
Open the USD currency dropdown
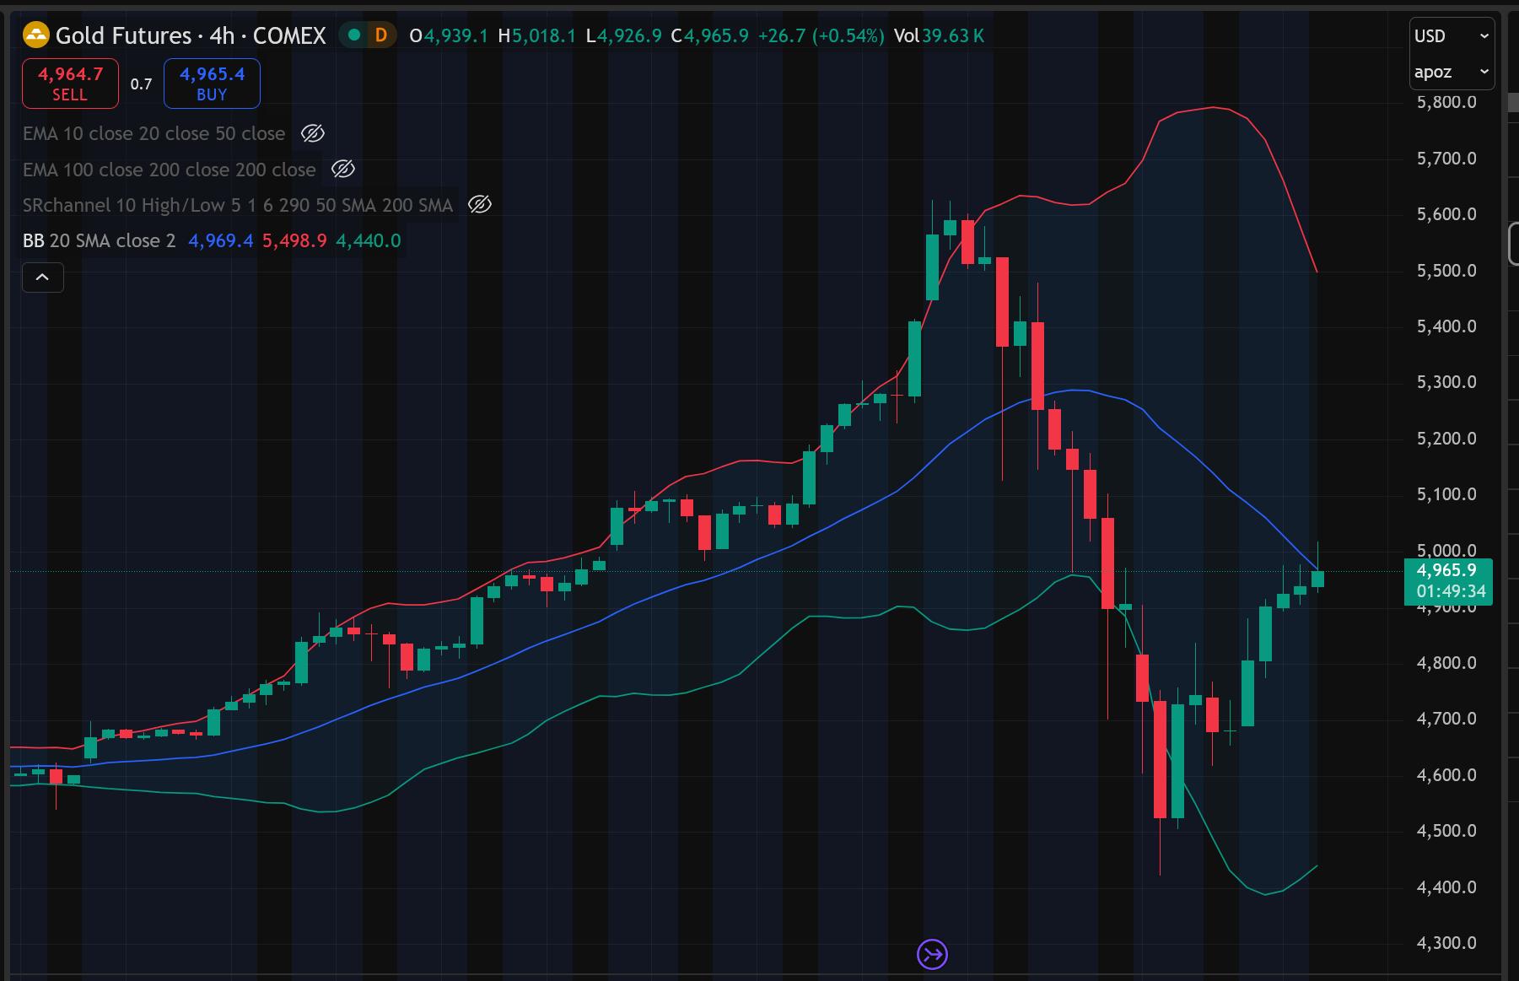(x=1451, y=36)
